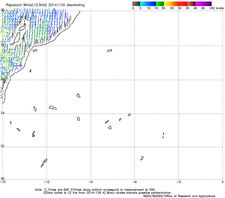Click the 'Times are GMT' note line
The height and width of the screenshot is (198, 225).
point(95,190)
